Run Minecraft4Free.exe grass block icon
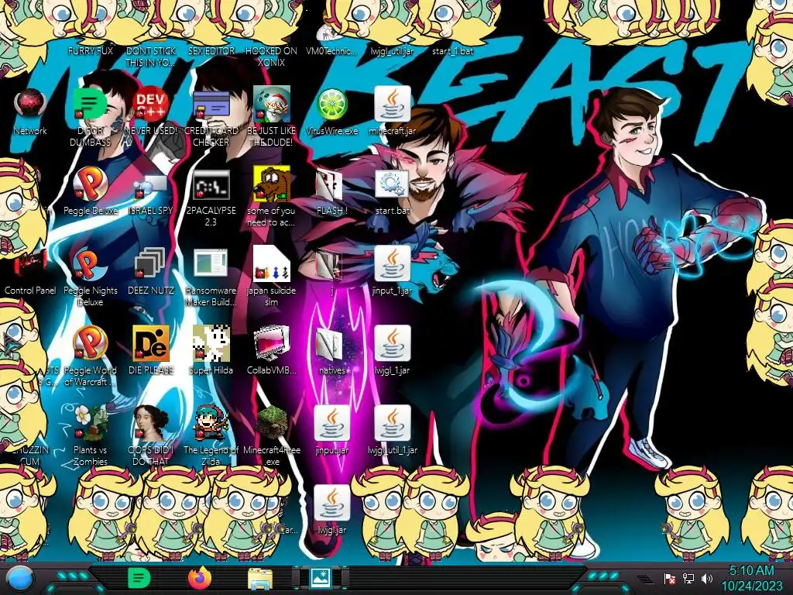Screen dimensions: 793x595 (271, 424)
